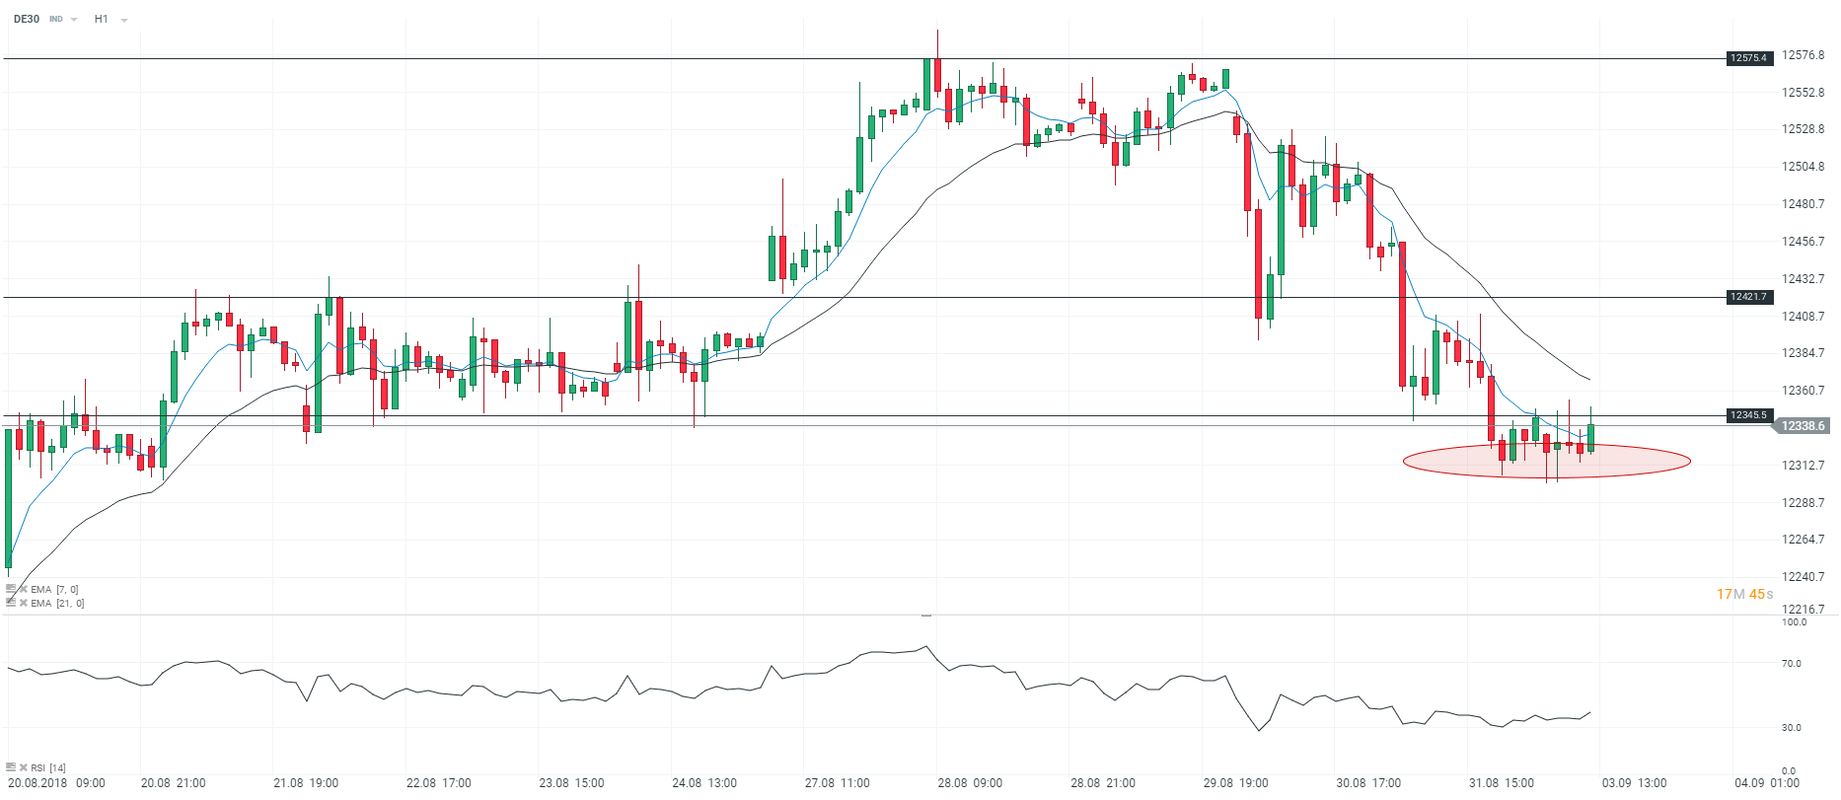Click the candle countdown timer 17M 45s
The width and height of the screenshot is (1841, 800).
1744,594
